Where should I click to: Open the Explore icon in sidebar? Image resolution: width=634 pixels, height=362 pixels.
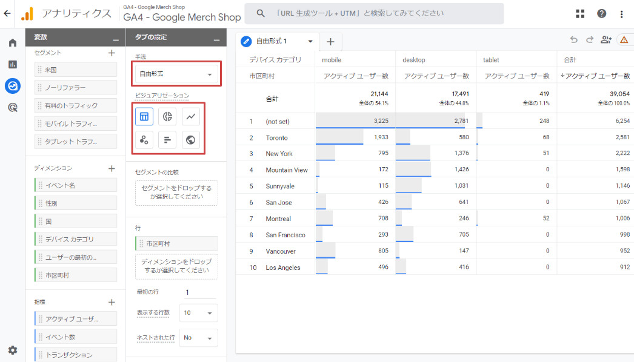pos(13,85)
